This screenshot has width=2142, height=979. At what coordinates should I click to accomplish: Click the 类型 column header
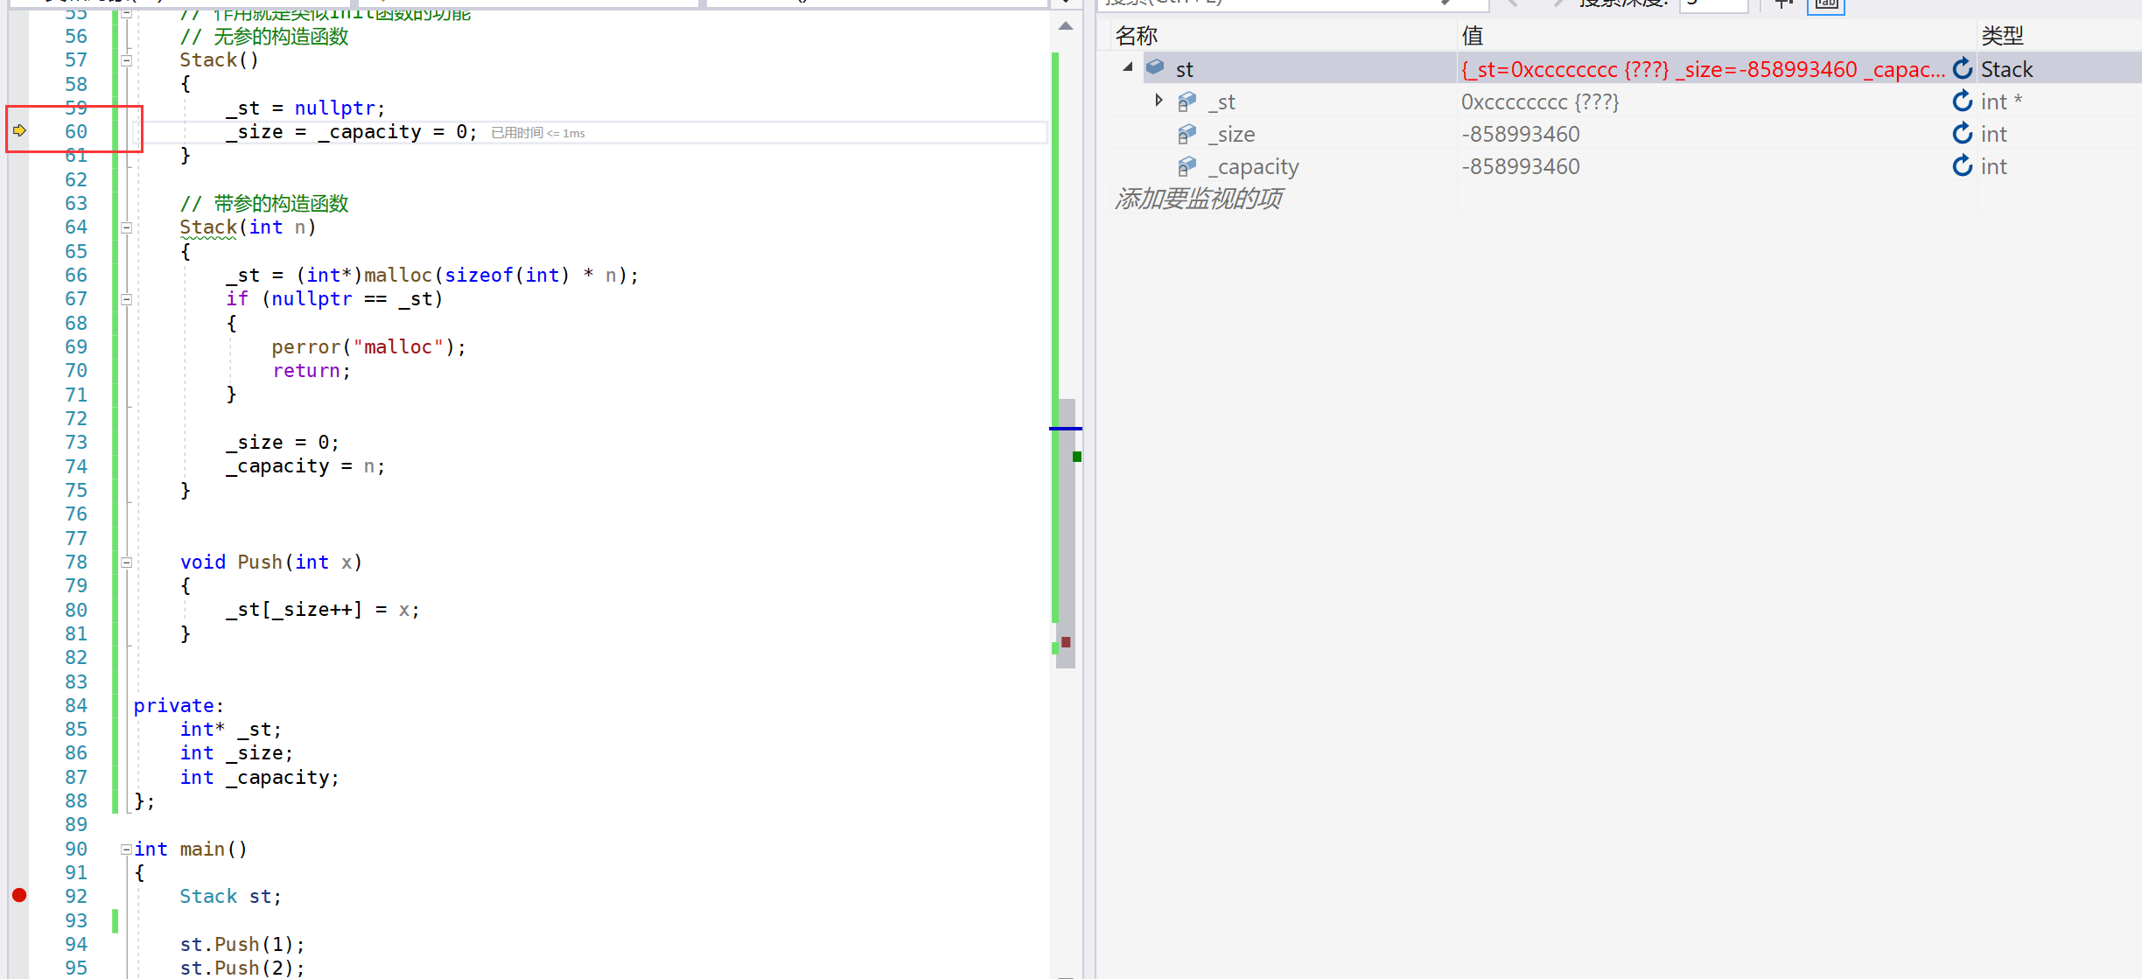tap(2002, 36)
